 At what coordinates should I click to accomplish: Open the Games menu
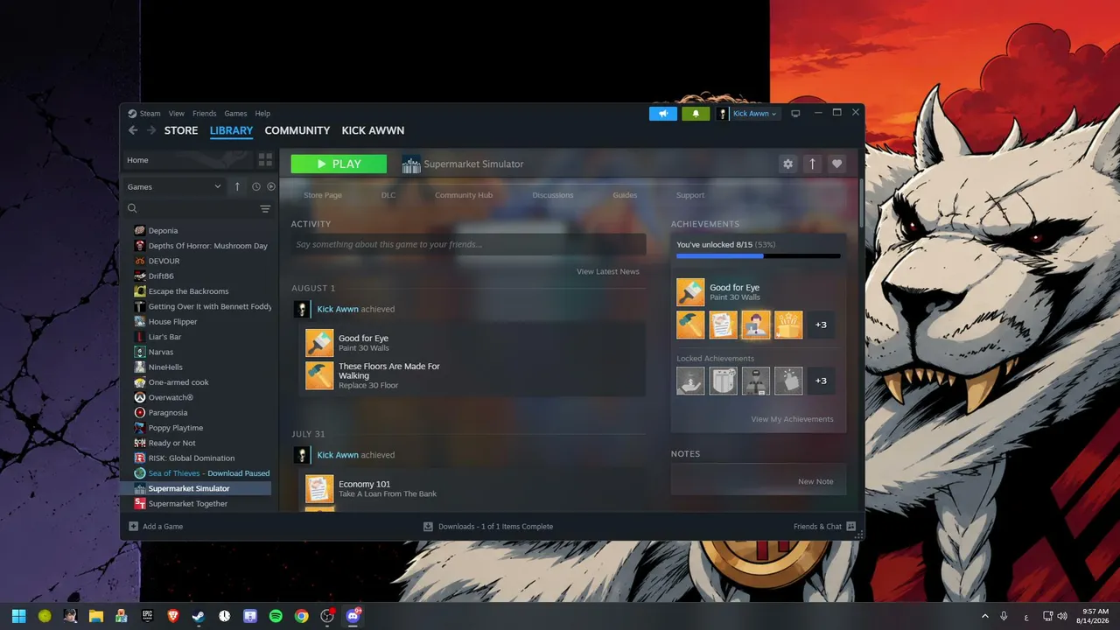(x=235, y=114)
